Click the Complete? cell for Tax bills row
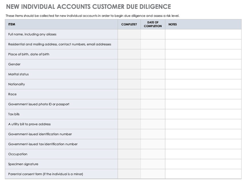 (x=129, y=114)
